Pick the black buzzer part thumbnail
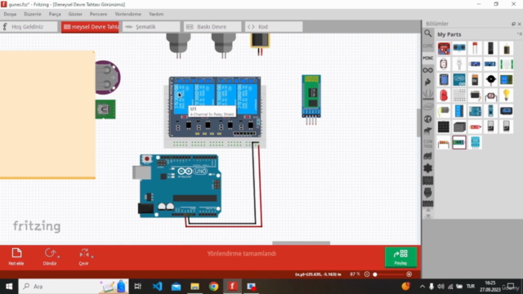The width and height of the screenshot is (523, 294). 490,80
